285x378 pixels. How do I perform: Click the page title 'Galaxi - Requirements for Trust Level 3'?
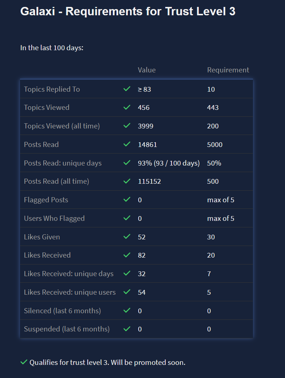click(128, 12)
